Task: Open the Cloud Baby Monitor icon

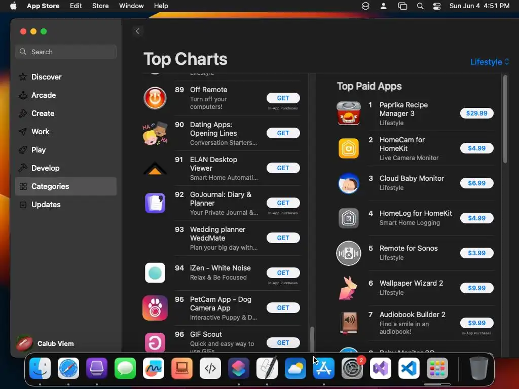Action: coord(349,183)
